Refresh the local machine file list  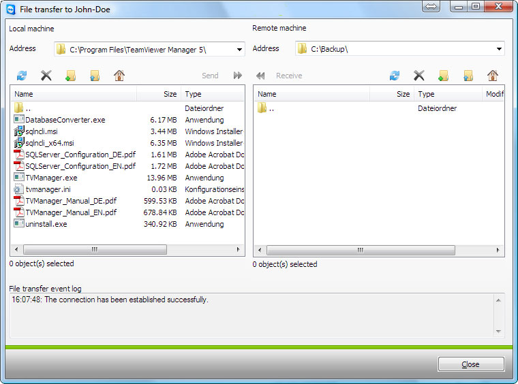click(x=22, y=76)
